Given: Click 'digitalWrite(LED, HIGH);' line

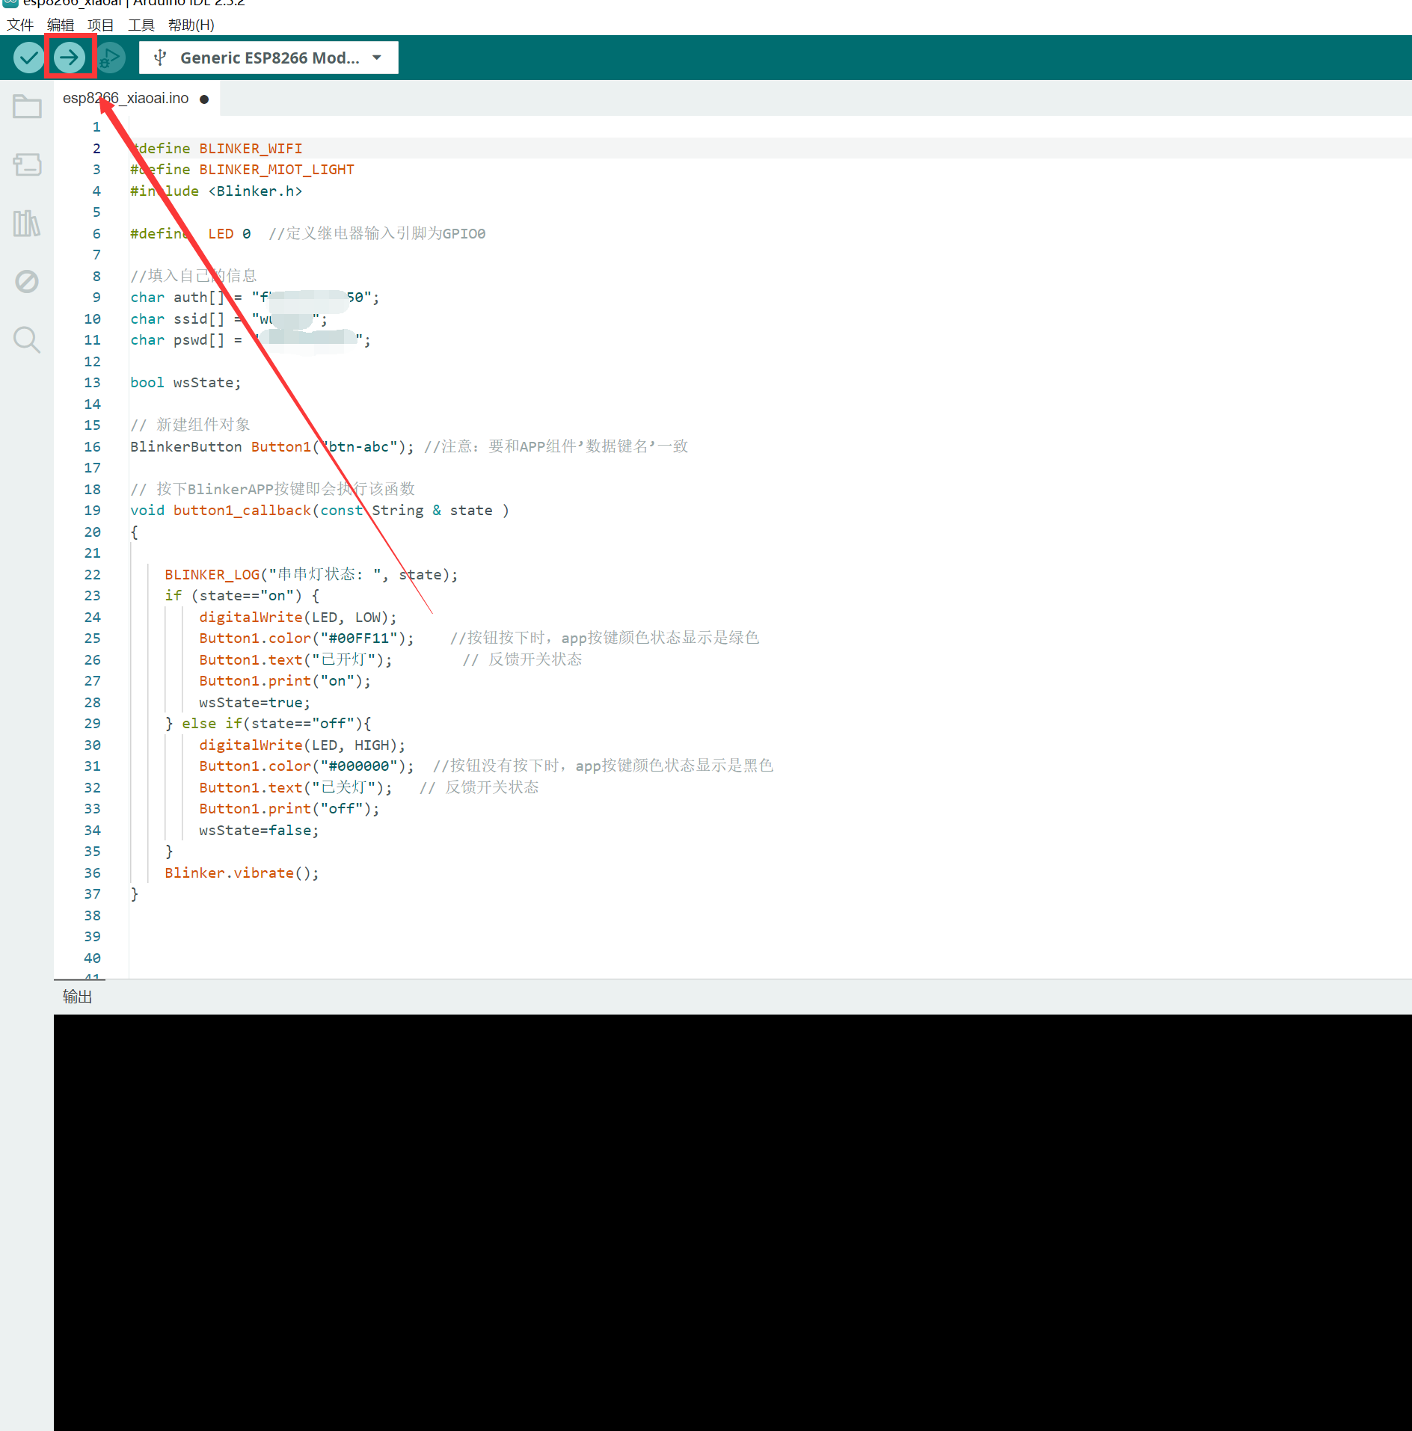Looking at the screenshot, I should [x=302, y=745].
